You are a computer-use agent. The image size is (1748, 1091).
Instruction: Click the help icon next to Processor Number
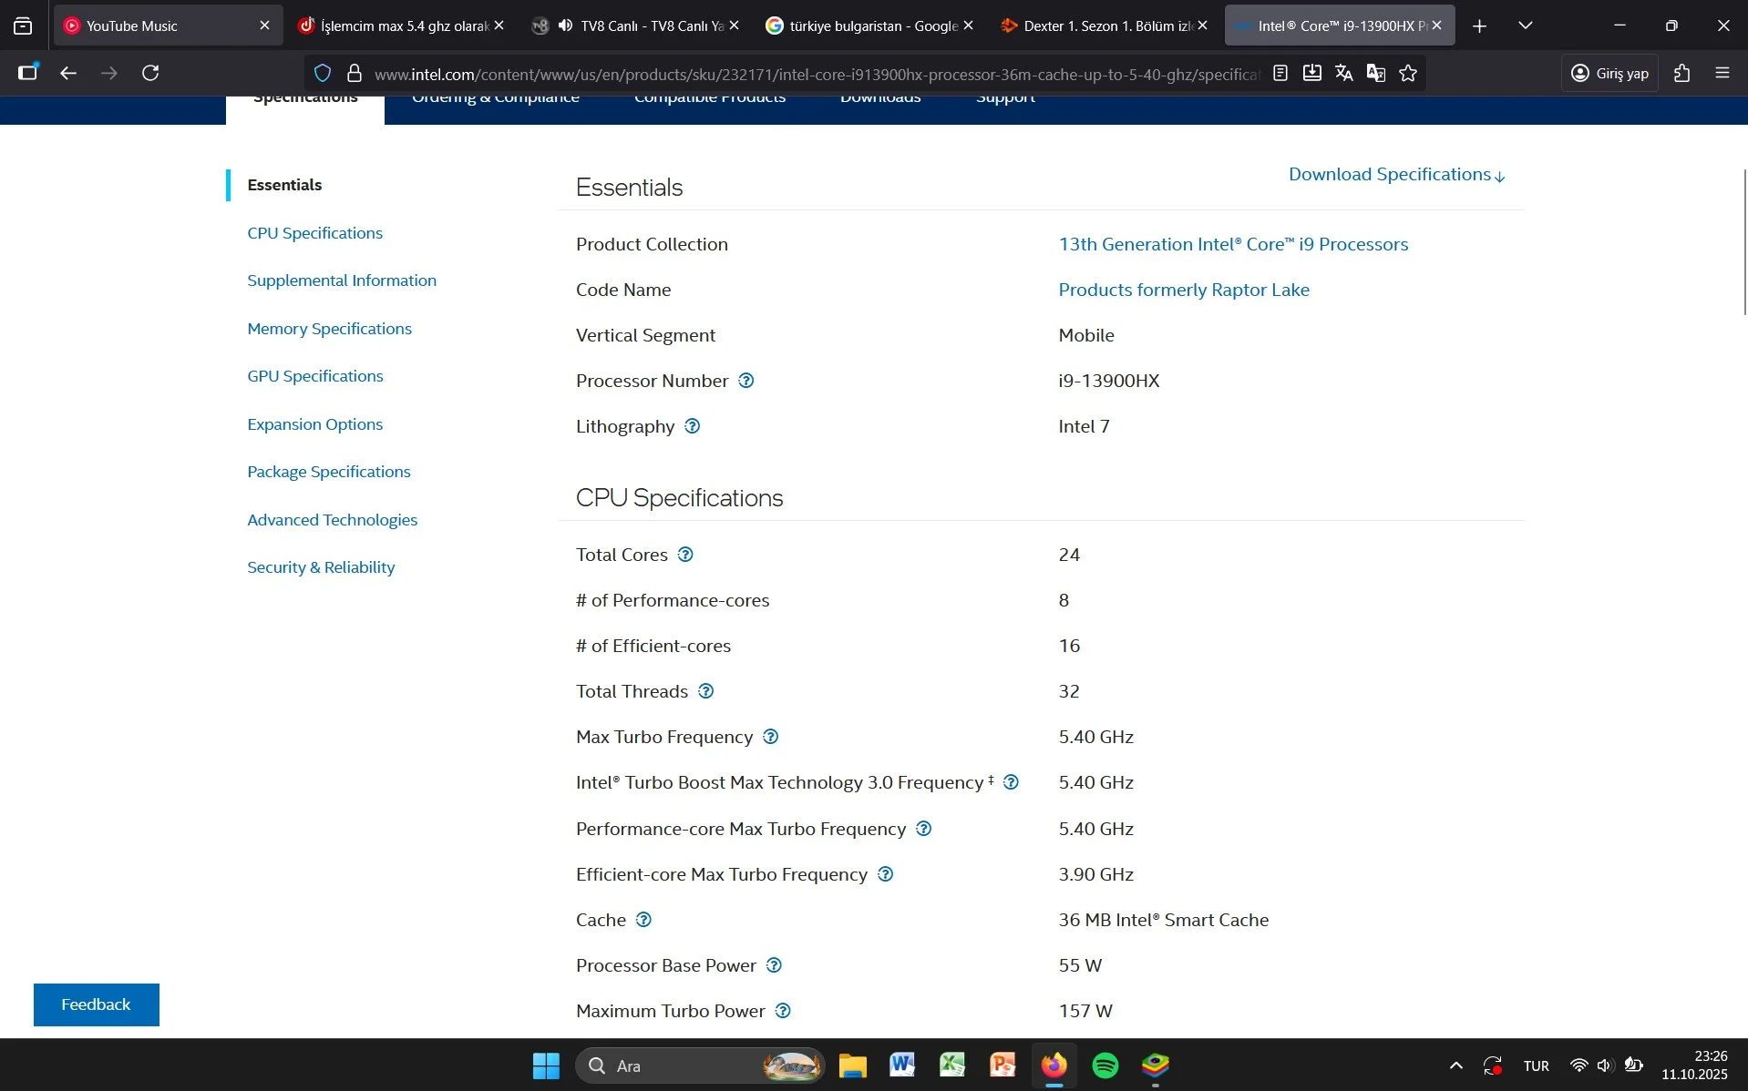(746, 381)
